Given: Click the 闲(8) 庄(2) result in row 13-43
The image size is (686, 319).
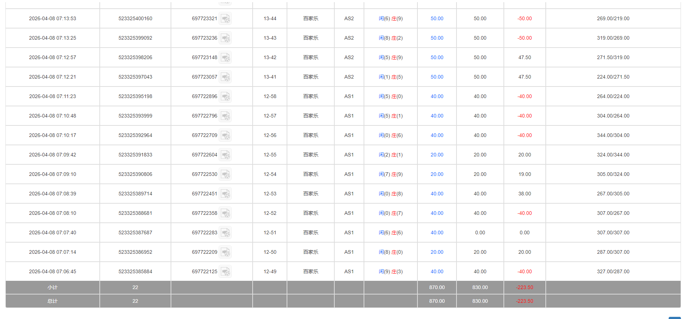Looking at the screenshot, I should [x=390, y=38].
